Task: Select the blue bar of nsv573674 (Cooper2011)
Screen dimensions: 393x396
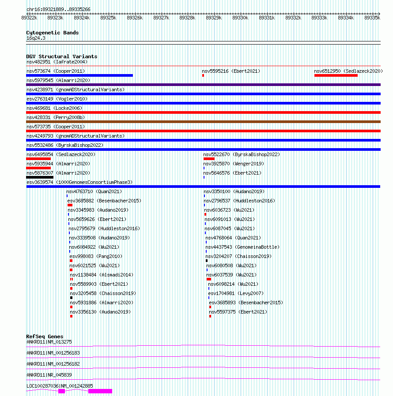Action: (79, 75)
